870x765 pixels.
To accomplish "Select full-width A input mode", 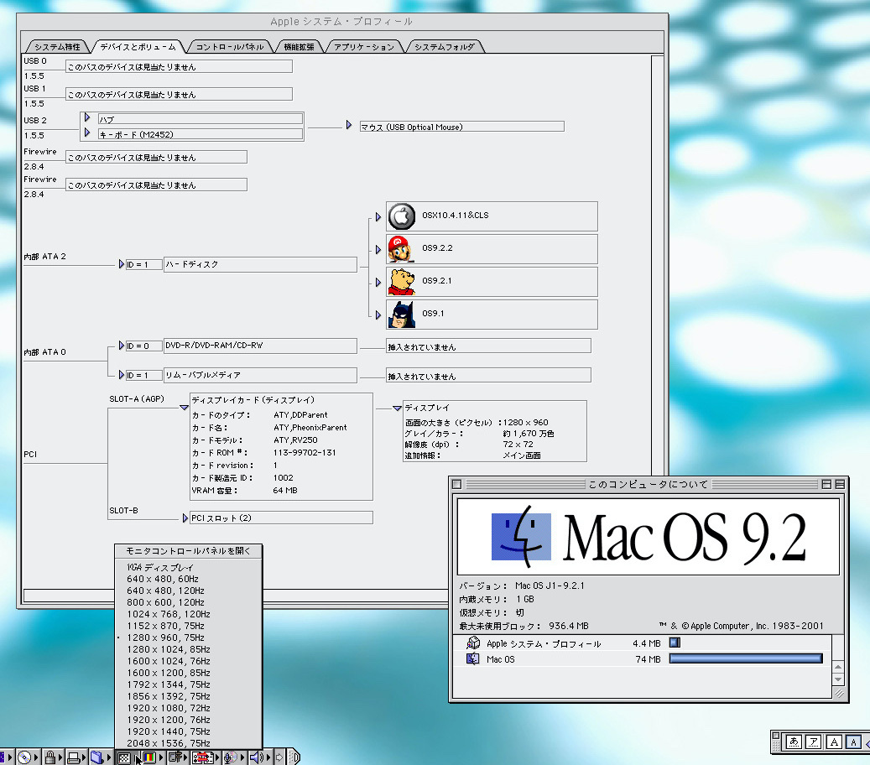I will pos(833,742).
